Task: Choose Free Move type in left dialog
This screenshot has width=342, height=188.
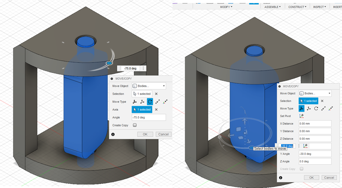Action: point(135,102)
